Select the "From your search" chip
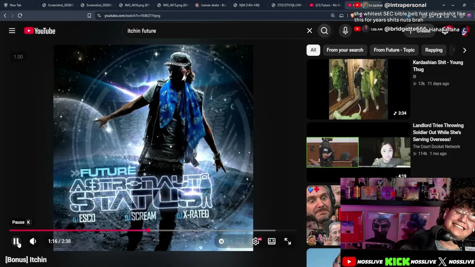Screen dimensions: 475x267 pos(345,50)
